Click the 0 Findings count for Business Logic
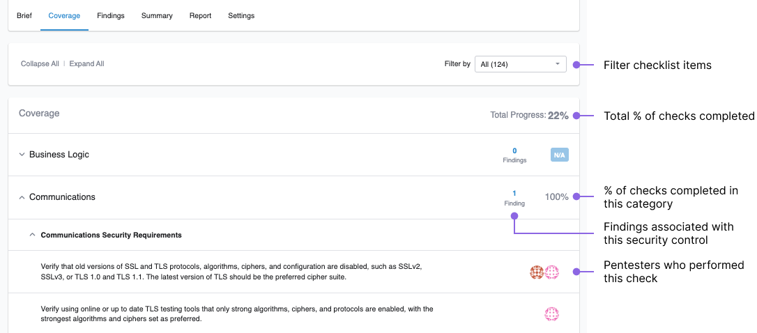The image size is (757, 333). pos(514,155)
